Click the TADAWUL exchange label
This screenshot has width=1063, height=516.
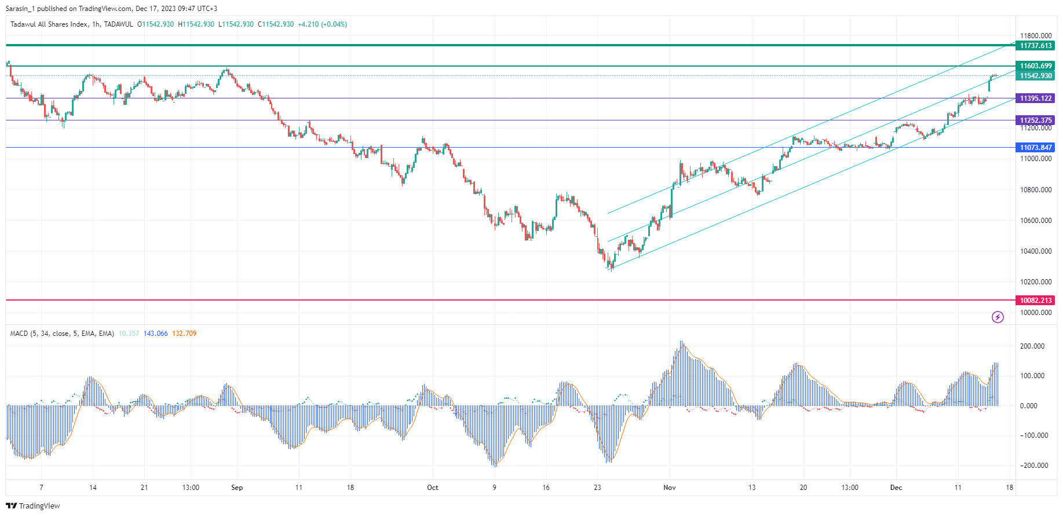[x=119, y=24]
